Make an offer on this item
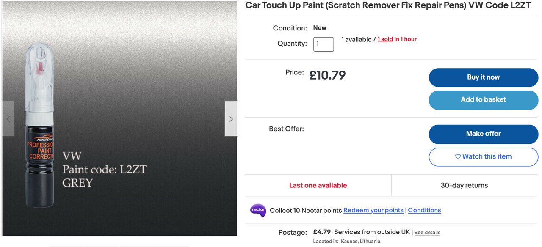Screen dimensions: 542x247 pyautogui.click(x=483, y=134)
